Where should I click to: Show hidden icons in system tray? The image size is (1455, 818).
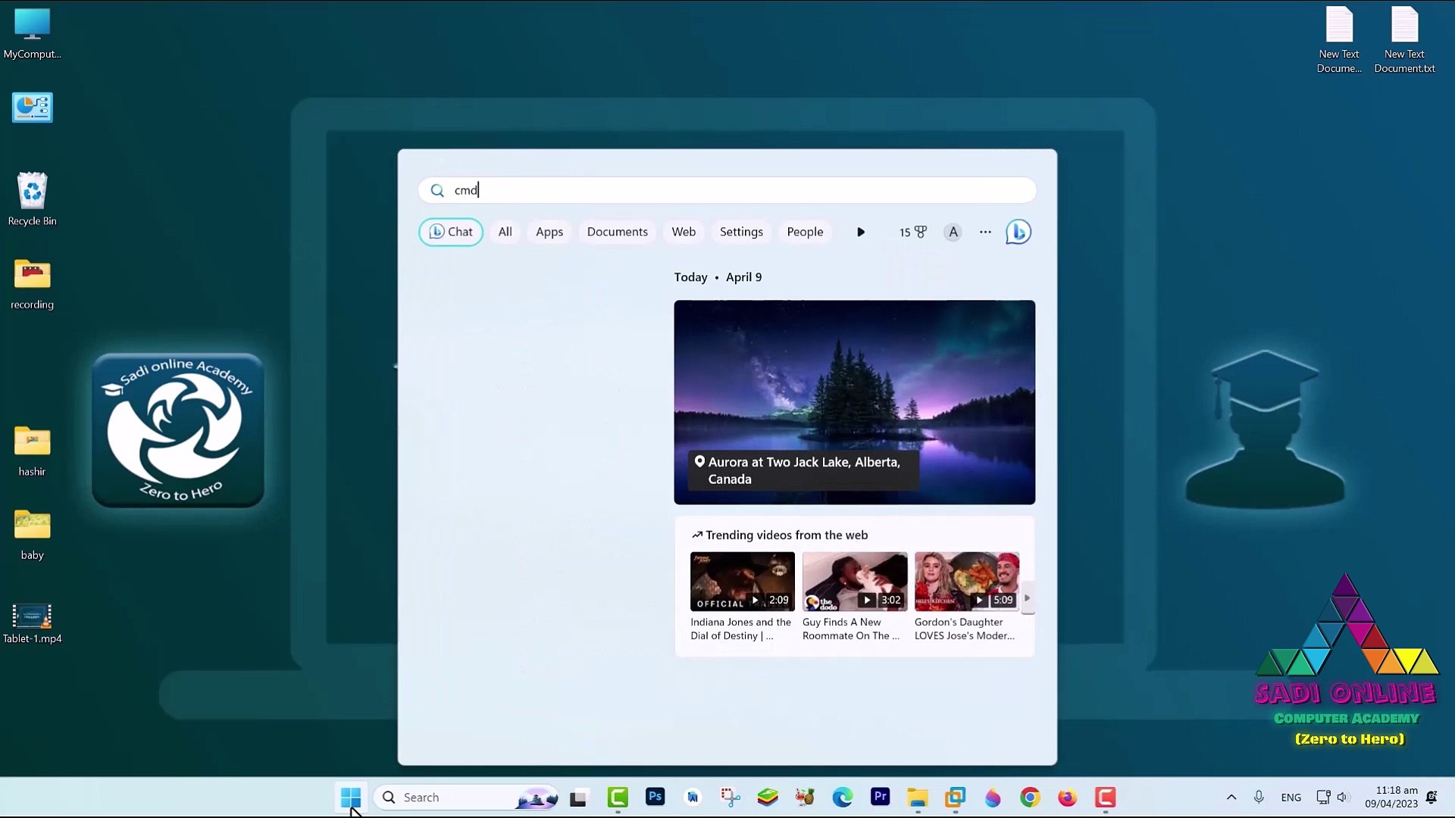(x=1231, y=797)
